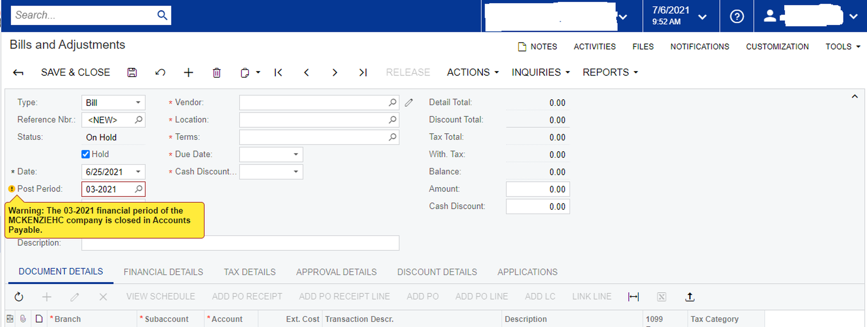Click the upload file grid icon
The image size is (867, 327).
click(690, 297)
